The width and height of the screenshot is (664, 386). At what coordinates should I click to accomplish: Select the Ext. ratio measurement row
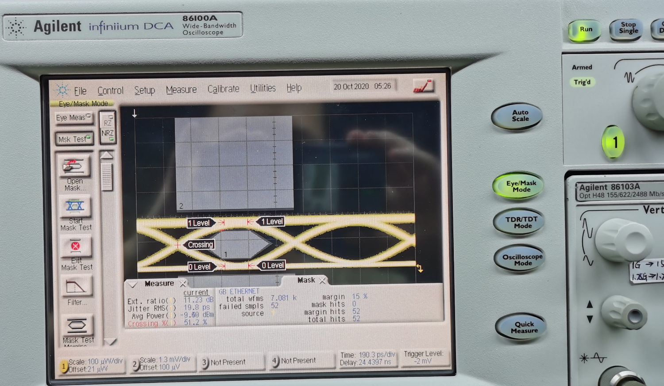(170, 301)
